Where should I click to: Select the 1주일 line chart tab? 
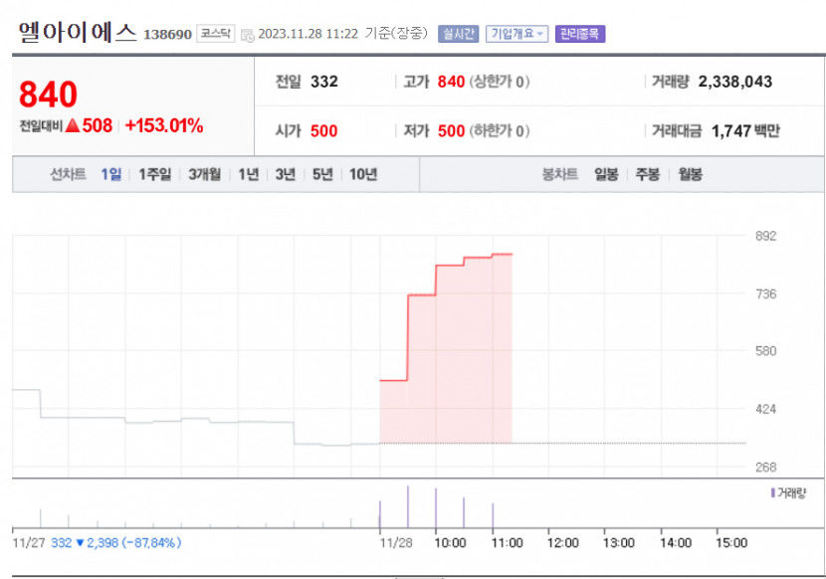(x=155, y=174)
